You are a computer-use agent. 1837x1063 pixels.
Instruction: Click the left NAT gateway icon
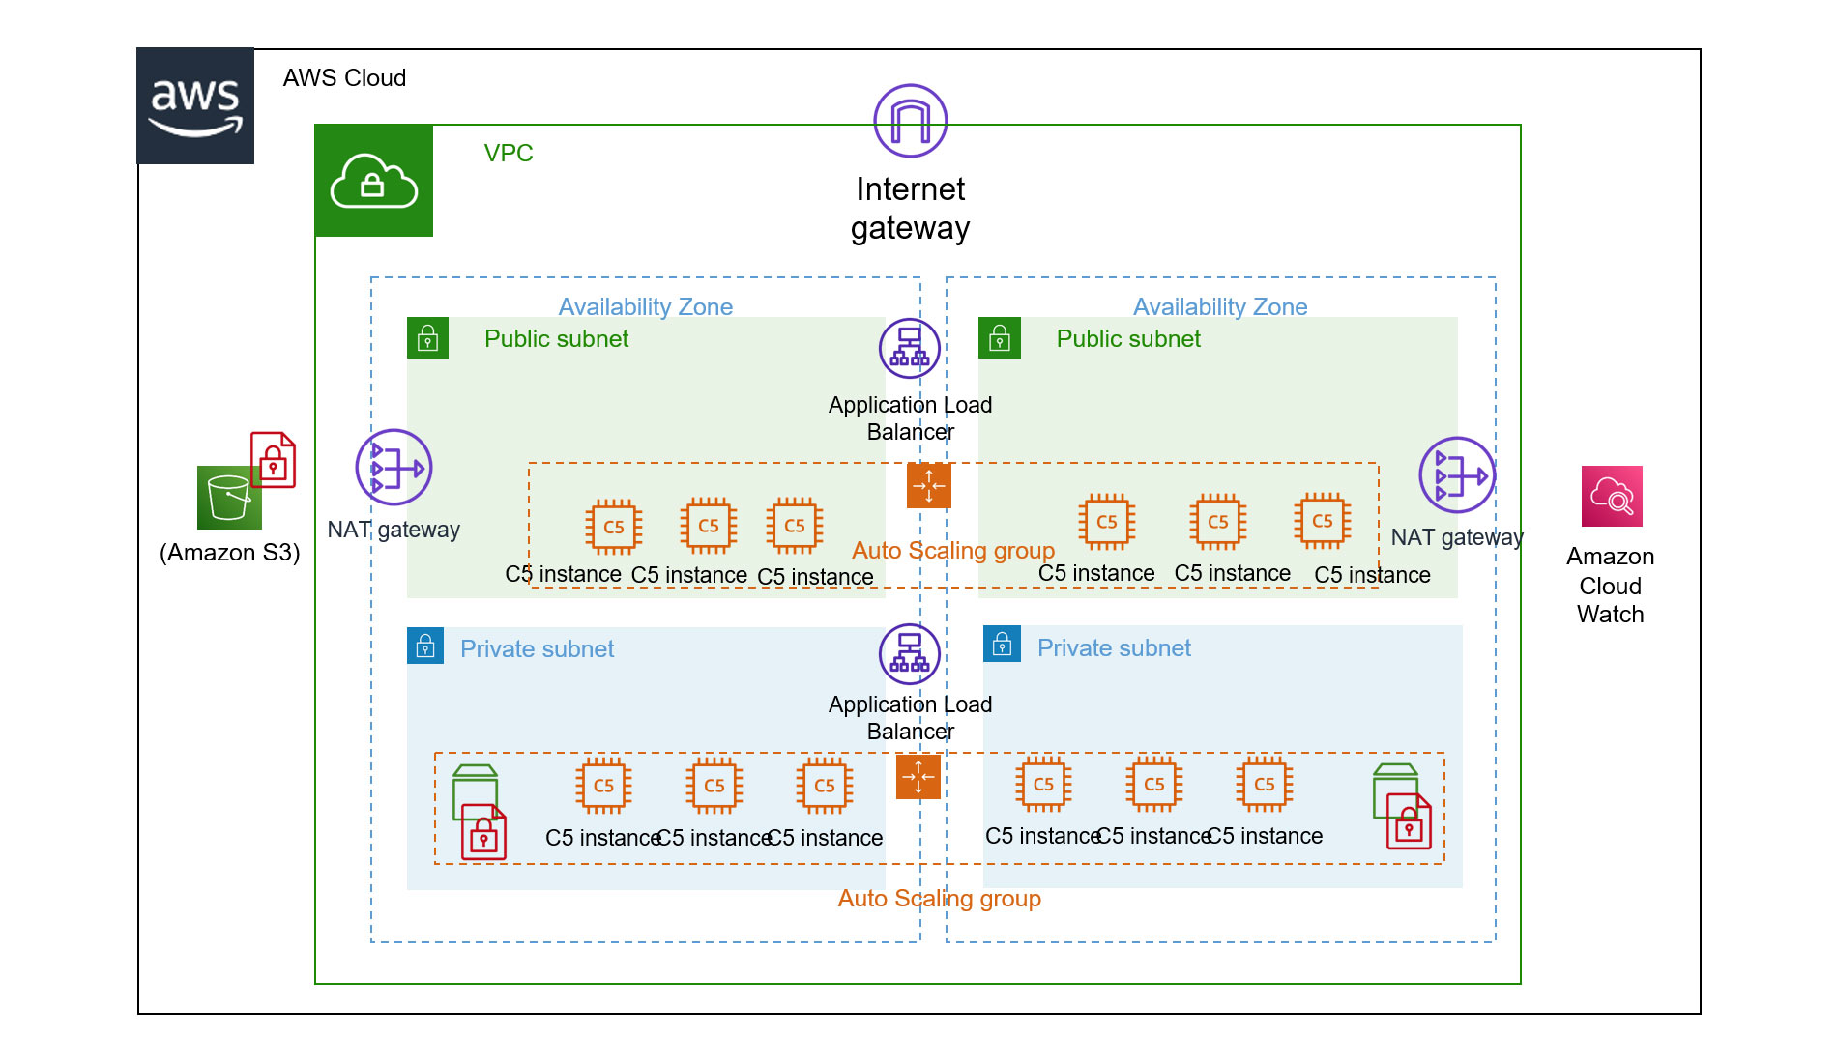coord(394,468)
